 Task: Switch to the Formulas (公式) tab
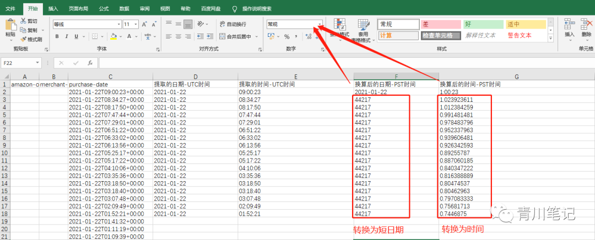104,8
